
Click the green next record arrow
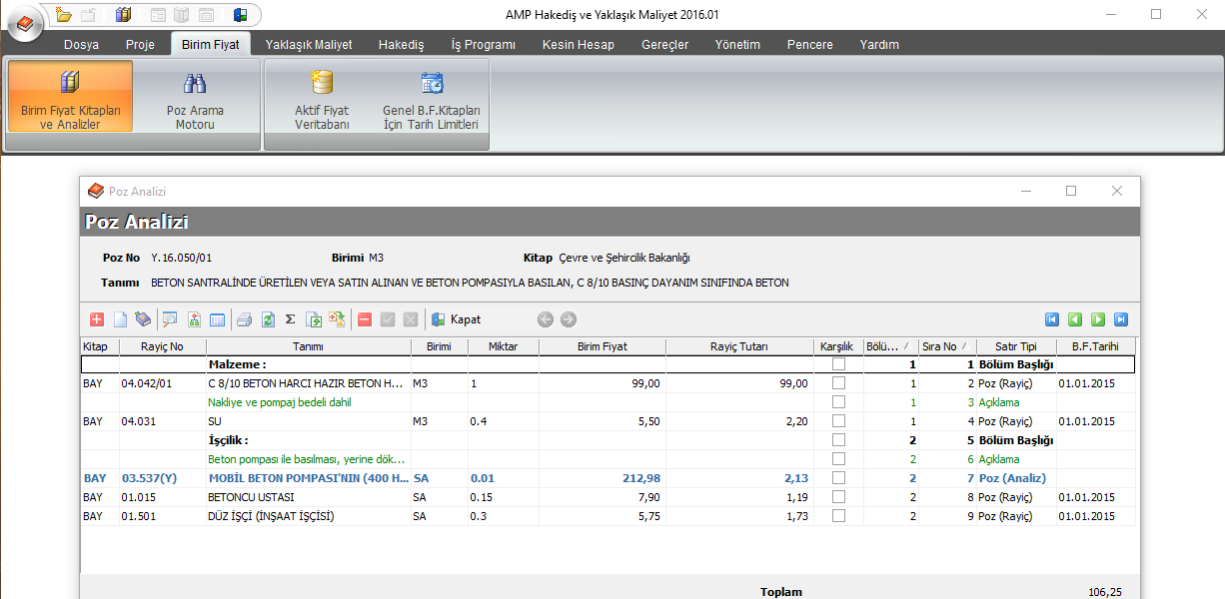1098,319
